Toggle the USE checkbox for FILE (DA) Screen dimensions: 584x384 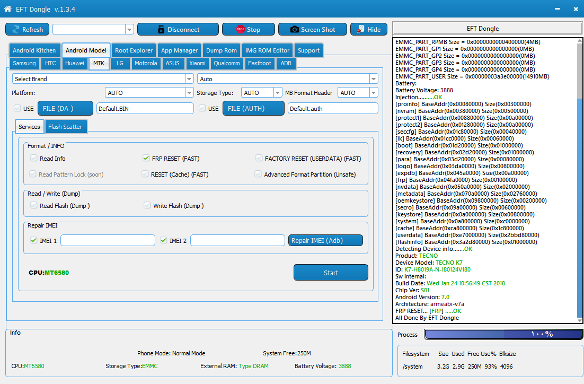(x=17, y=108)
